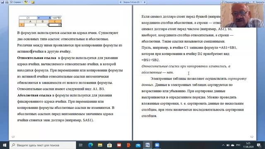Viewport: 265px width, 149px height.
Task: Go to next screen with right arrow
Action: pyautogui.click(x=145, y=2)
